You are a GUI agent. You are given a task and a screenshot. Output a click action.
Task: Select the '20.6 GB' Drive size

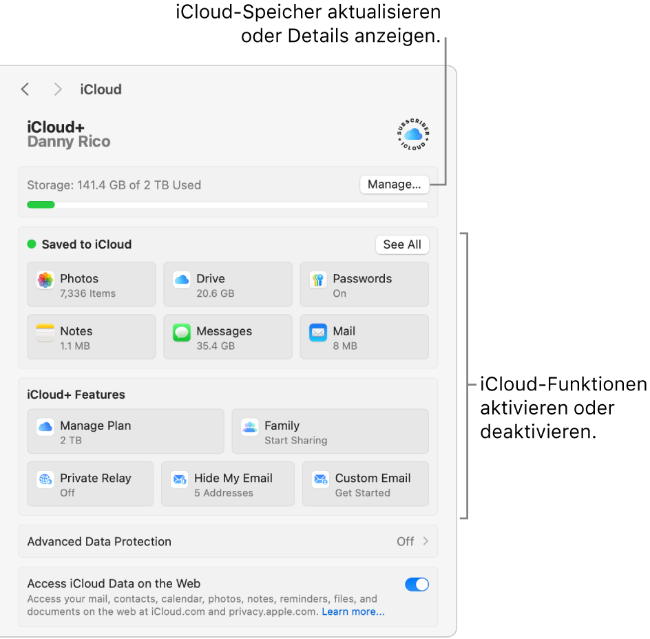pos(216,293)
